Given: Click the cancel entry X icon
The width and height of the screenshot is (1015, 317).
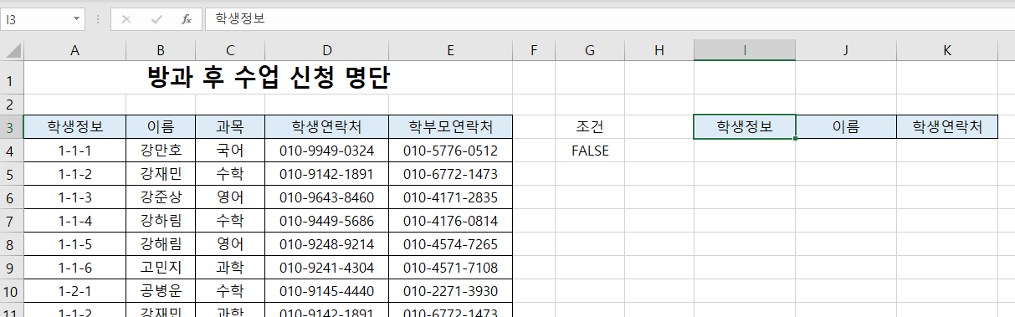Looking at the screenshot, I should pos(126,18).
